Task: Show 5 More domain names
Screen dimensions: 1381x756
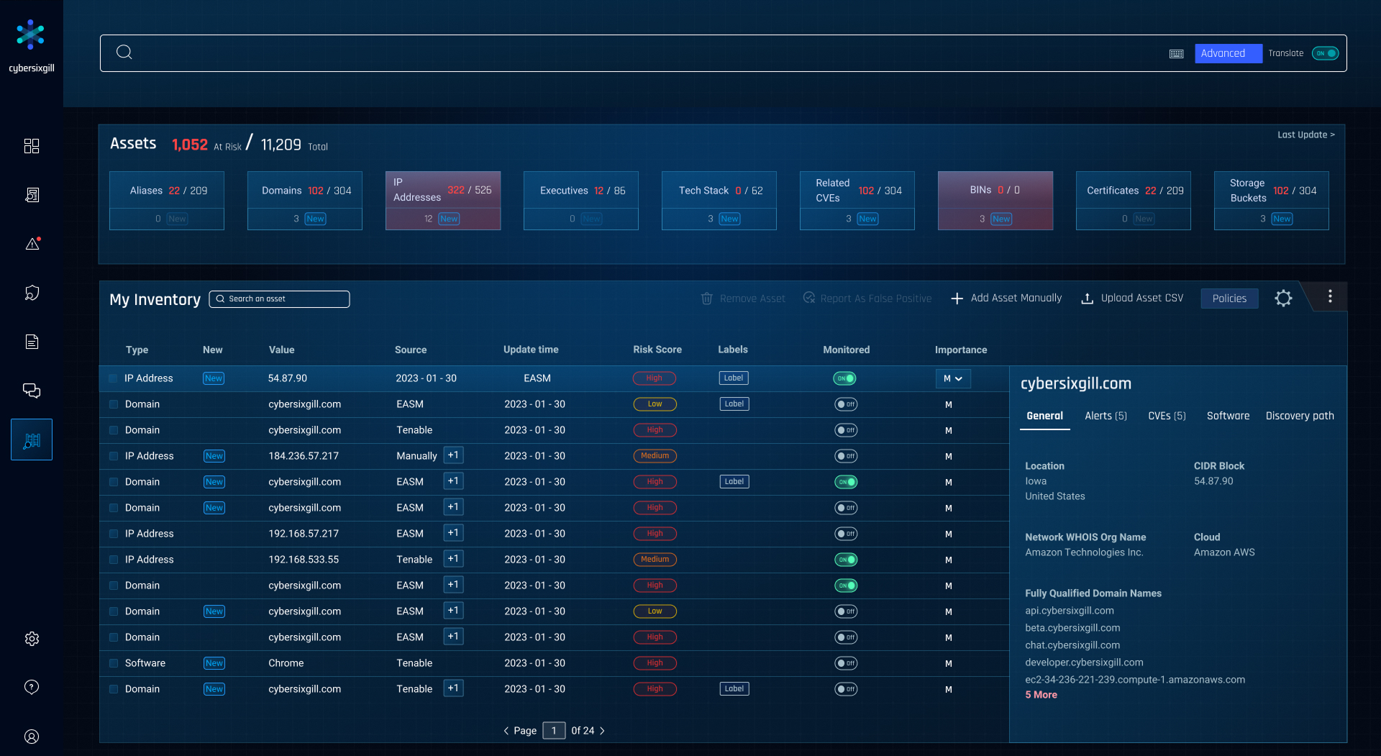Action: click(x=1041, y=695)
